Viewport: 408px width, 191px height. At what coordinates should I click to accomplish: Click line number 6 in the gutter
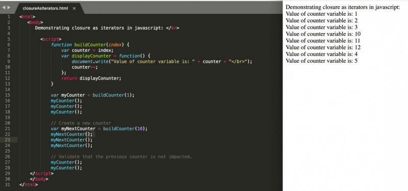coord(9,45)
